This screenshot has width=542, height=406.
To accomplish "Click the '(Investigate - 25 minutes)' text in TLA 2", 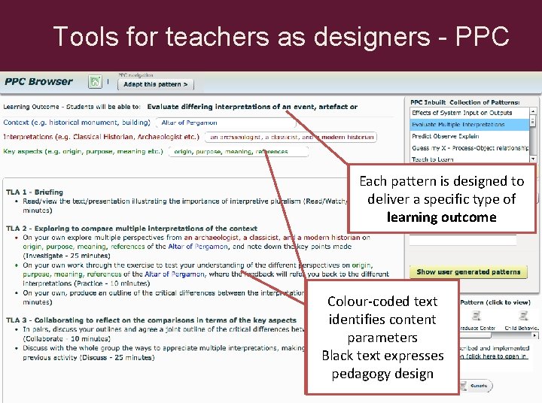I will coord(67,256).
